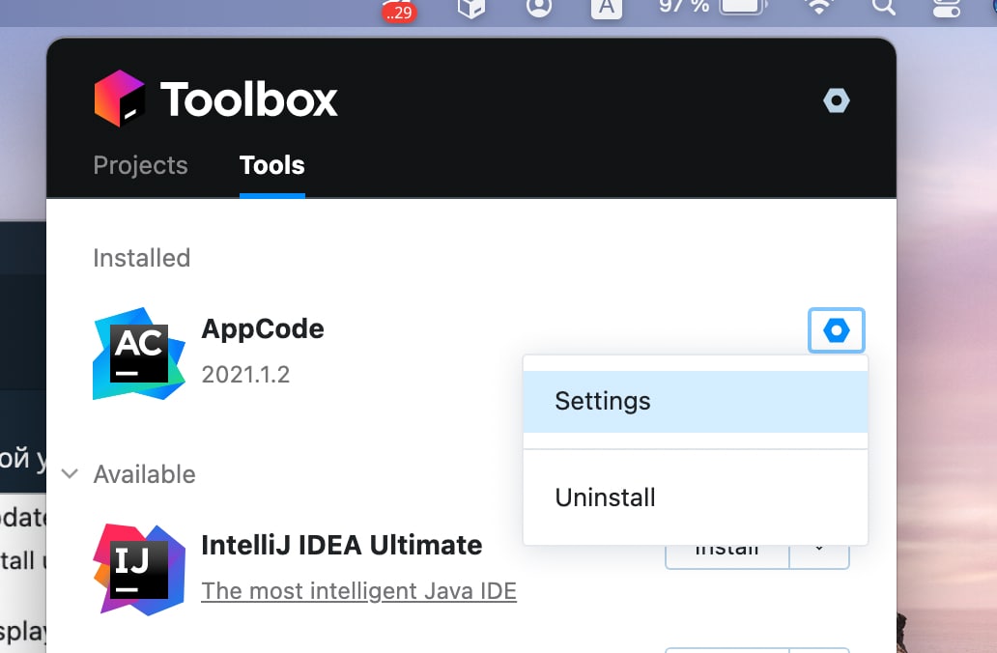
Task: Click the battery status indicator
Action: pos(741,8)
